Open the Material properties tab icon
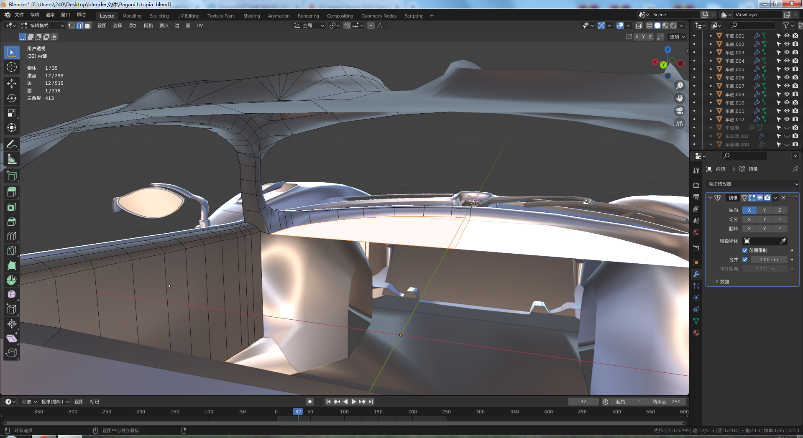 696,333
